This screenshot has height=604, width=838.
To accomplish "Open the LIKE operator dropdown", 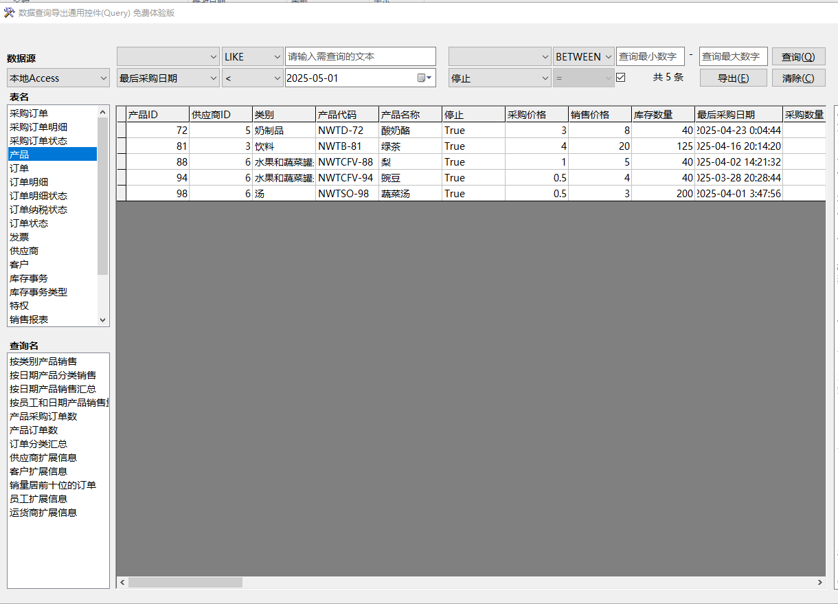I will pyautogui.click(x=252, y=56).
